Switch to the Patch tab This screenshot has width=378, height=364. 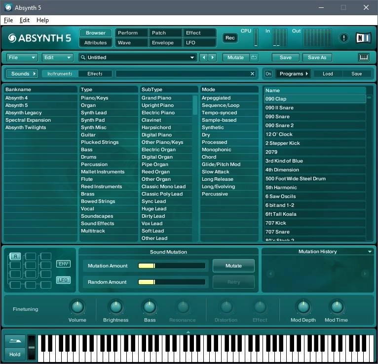click(x=165, y=33)
